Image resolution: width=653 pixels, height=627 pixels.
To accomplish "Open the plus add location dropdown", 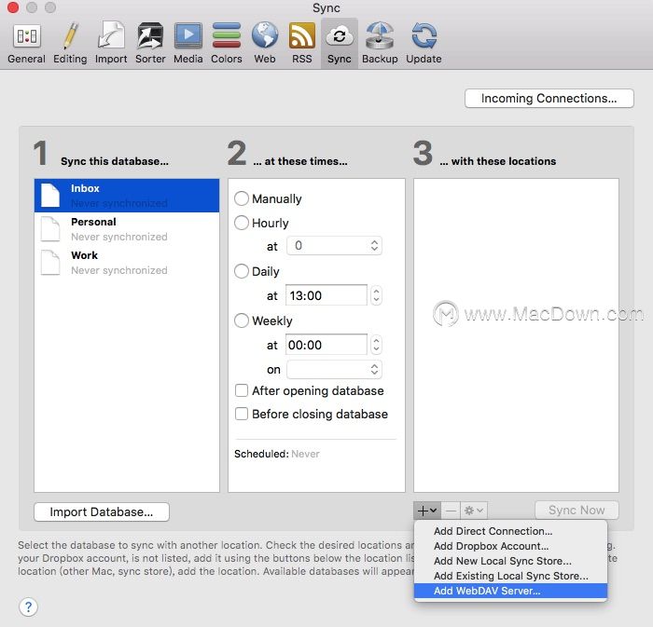I will pyautogui.click(x=427, y=511).
